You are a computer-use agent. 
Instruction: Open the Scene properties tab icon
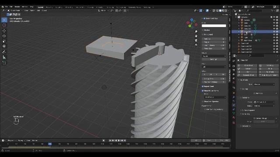point(234,78)
